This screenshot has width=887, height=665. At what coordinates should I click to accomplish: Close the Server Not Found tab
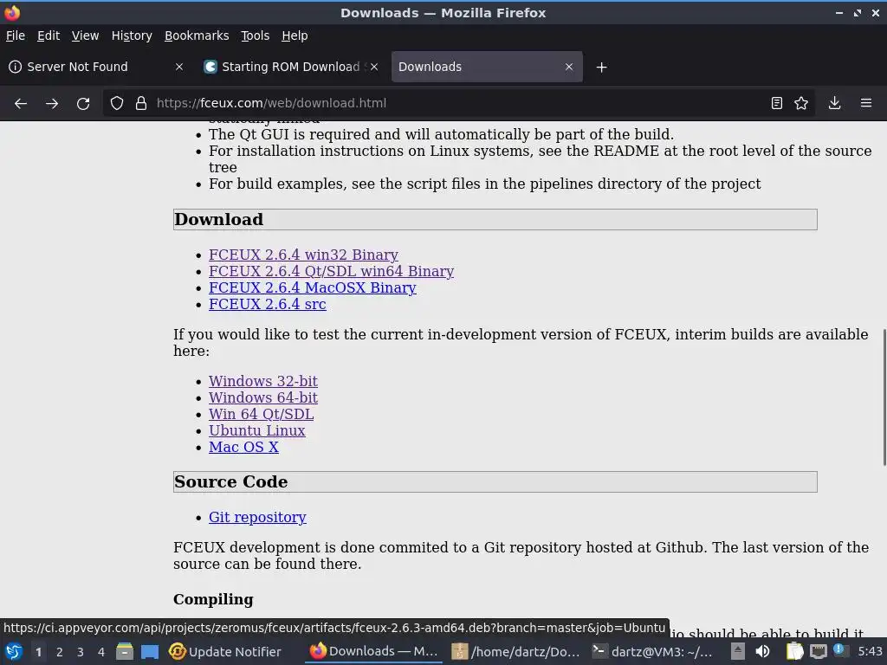(x=179, y=67)
